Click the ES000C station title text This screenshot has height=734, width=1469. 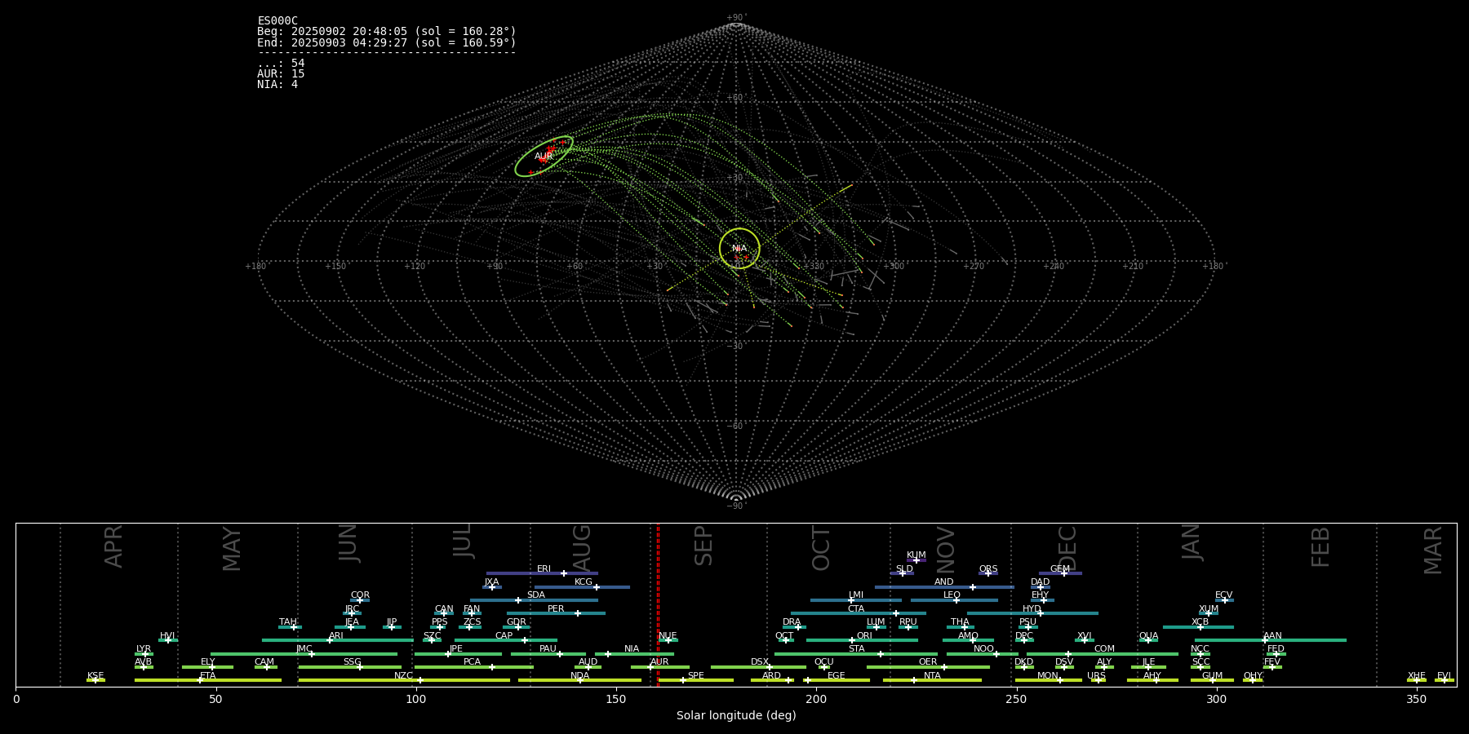pos(277,21)
